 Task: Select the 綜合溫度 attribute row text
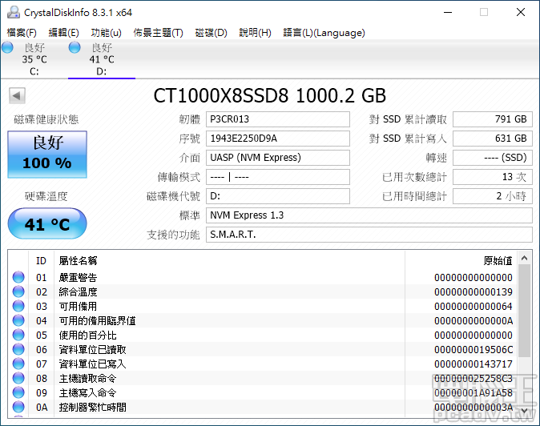click(78, 291)
